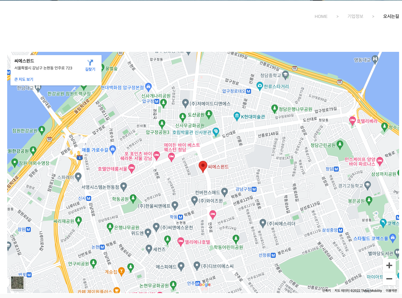Click the 청담근린공원 park icon
Image resolution: width=402 pixels, height=298 pixels.
coord(340,145)
